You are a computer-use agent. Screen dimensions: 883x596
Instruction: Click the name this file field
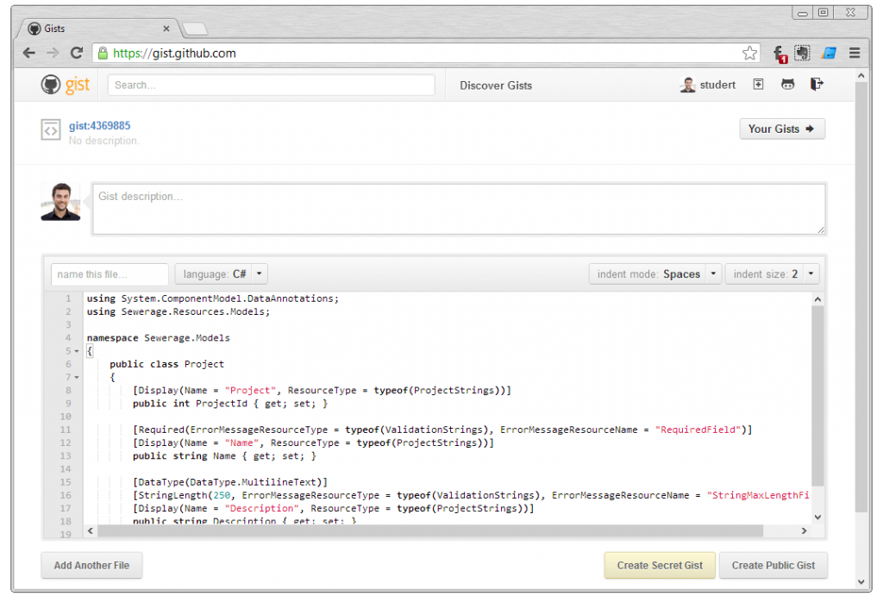(x=110, y=274)
